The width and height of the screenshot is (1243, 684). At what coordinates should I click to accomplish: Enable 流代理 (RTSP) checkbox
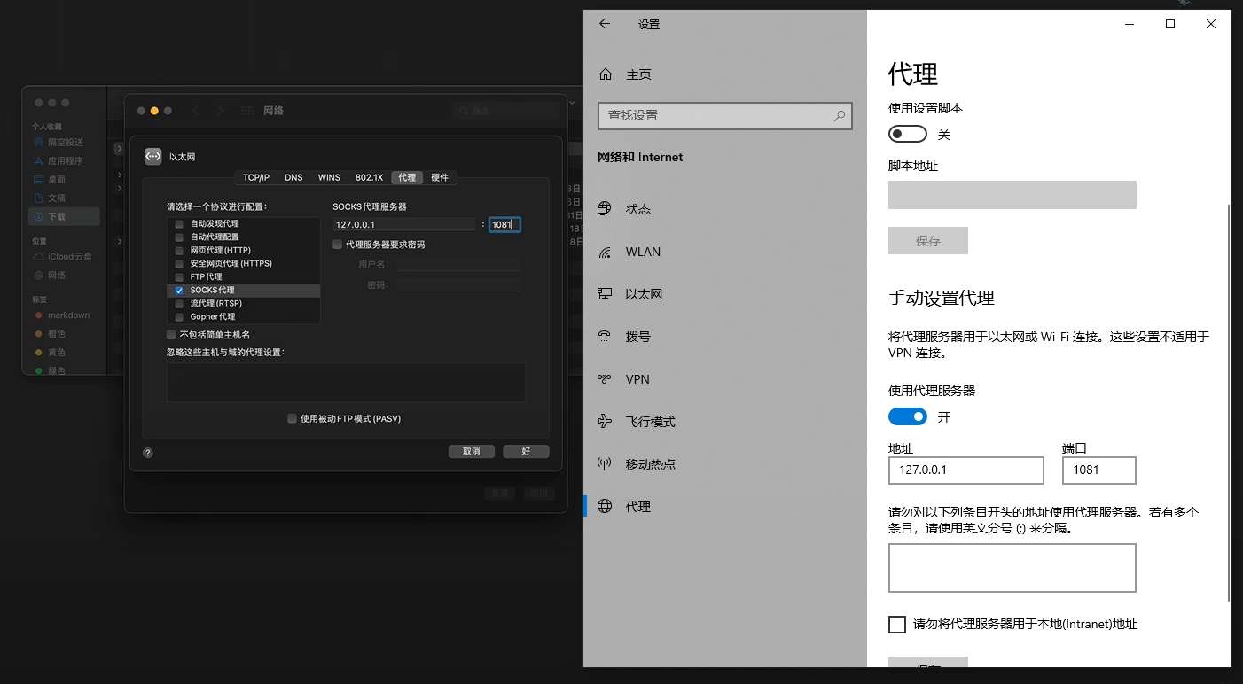(179, 304)
